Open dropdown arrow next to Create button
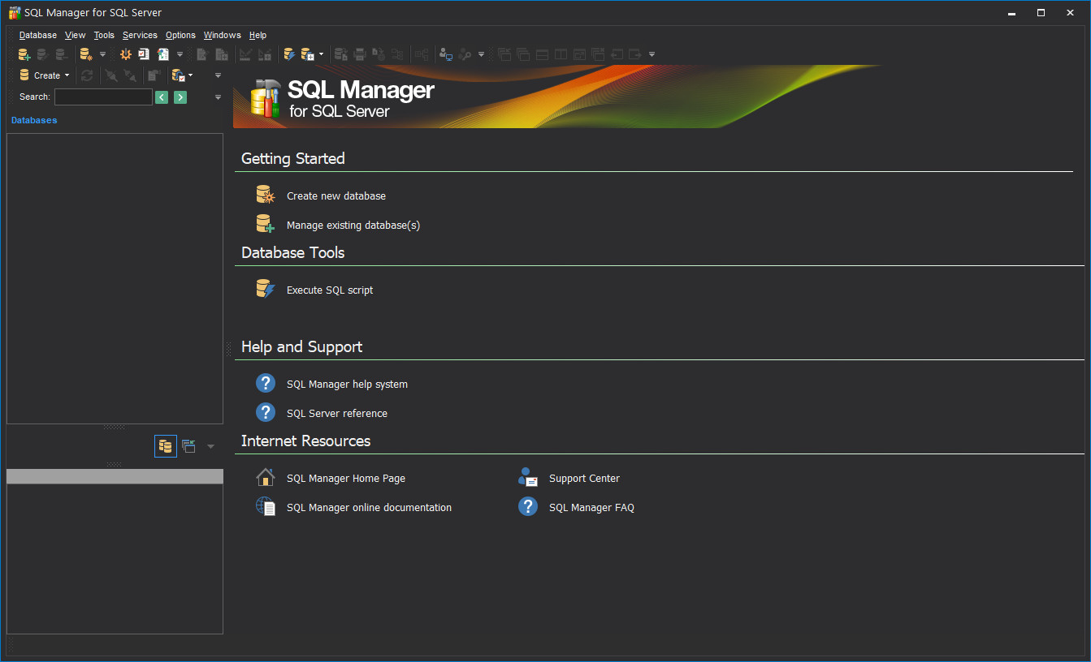This screenshot has width=1091, height=662. [67, 75]
